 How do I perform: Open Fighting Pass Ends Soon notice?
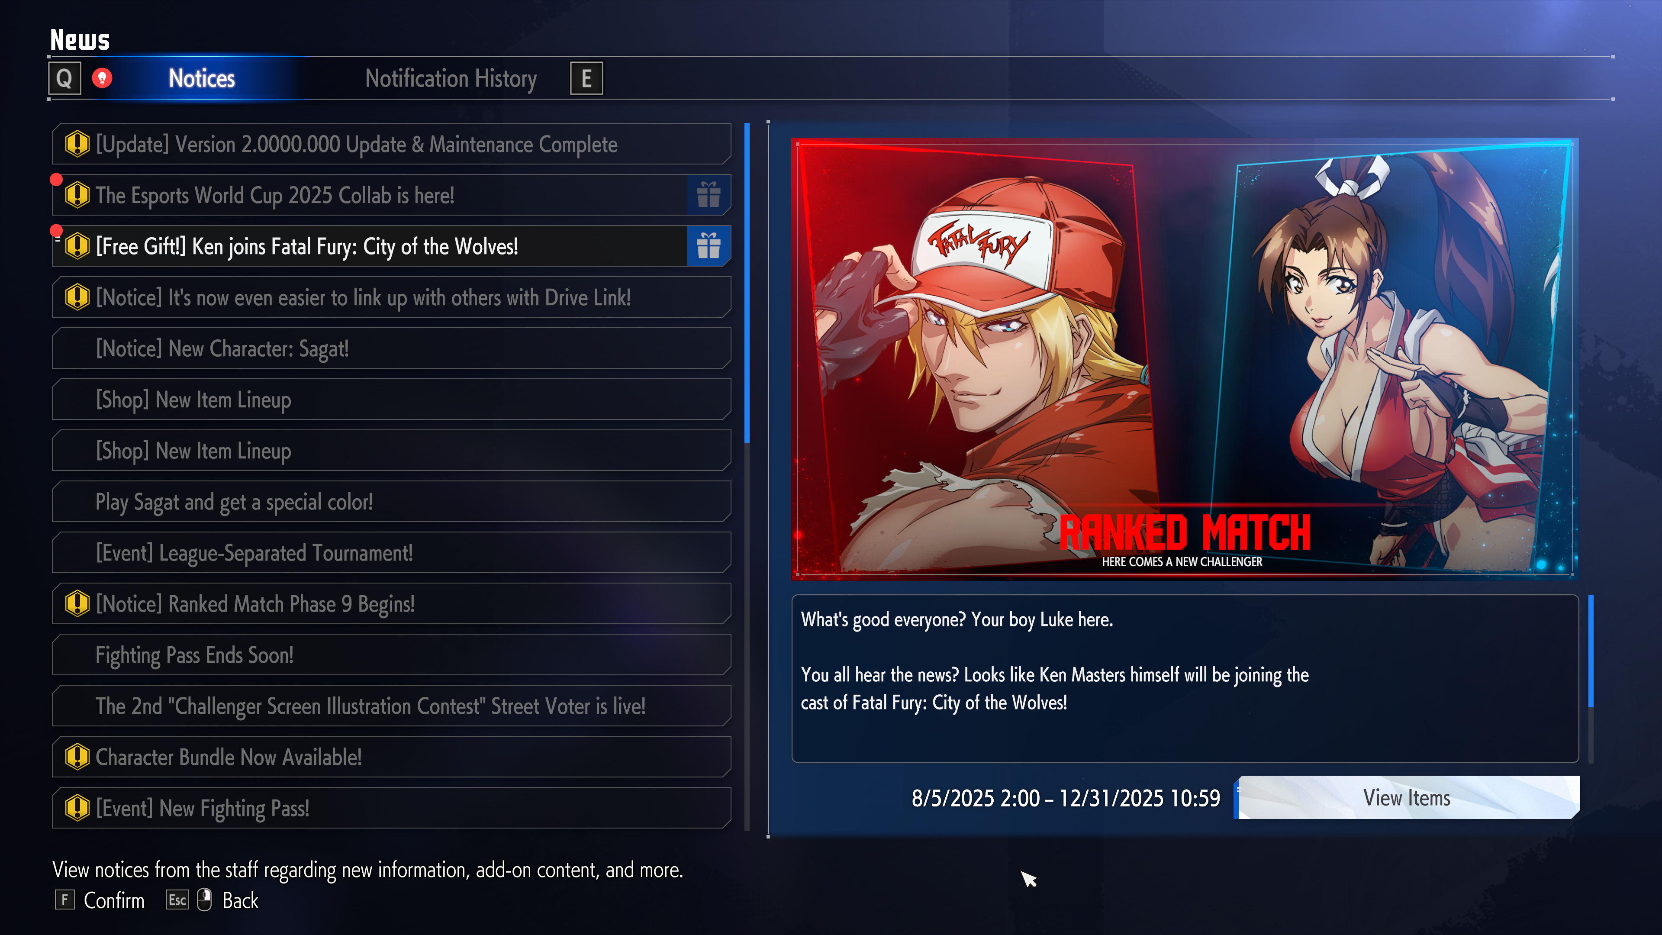click(x=392, y=654)
